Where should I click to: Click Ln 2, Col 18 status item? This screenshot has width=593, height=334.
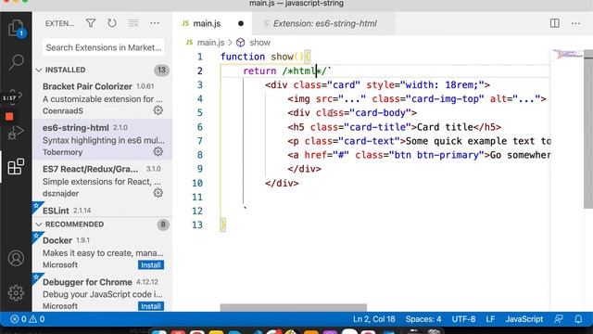pyautogui.click(x=374, y=319)
